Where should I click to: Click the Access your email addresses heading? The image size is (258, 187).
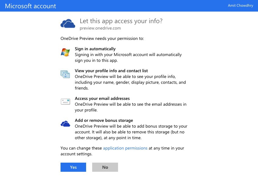click(x=102, y=98)
